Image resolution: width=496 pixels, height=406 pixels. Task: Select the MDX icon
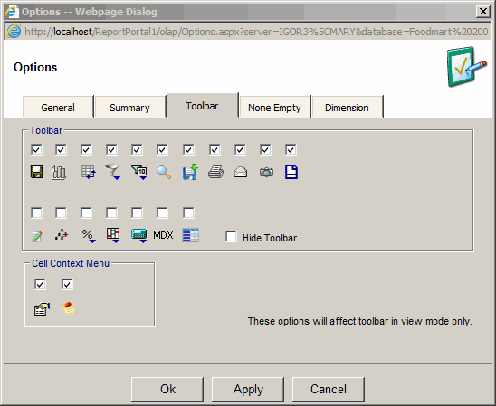(163, 235)
